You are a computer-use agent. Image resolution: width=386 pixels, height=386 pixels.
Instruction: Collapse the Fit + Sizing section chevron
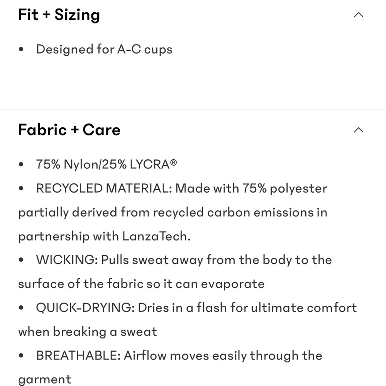(x=359, y=15)
